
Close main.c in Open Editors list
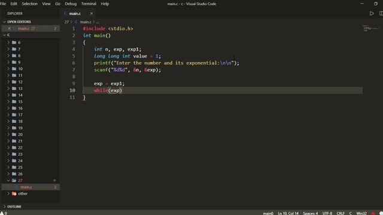(x=9, y=29)
